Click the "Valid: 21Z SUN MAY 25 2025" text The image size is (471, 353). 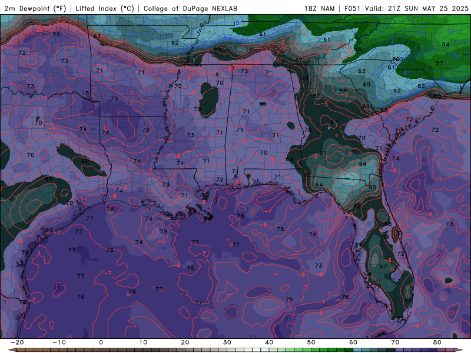(417, 8)
